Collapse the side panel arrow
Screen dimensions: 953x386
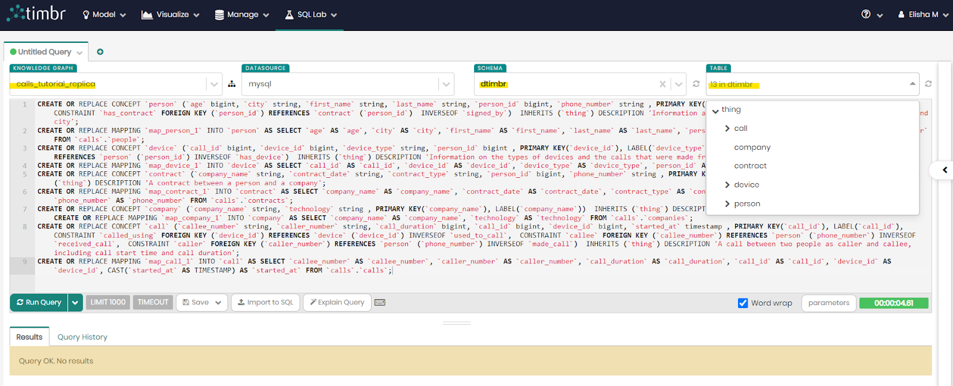pos(945,170)
